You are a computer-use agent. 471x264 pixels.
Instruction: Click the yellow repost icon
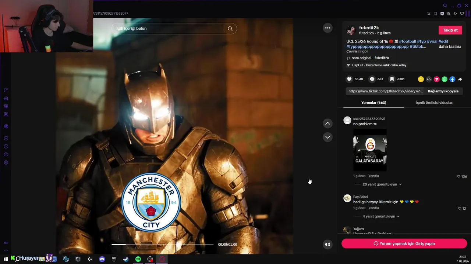click(421, 79)
